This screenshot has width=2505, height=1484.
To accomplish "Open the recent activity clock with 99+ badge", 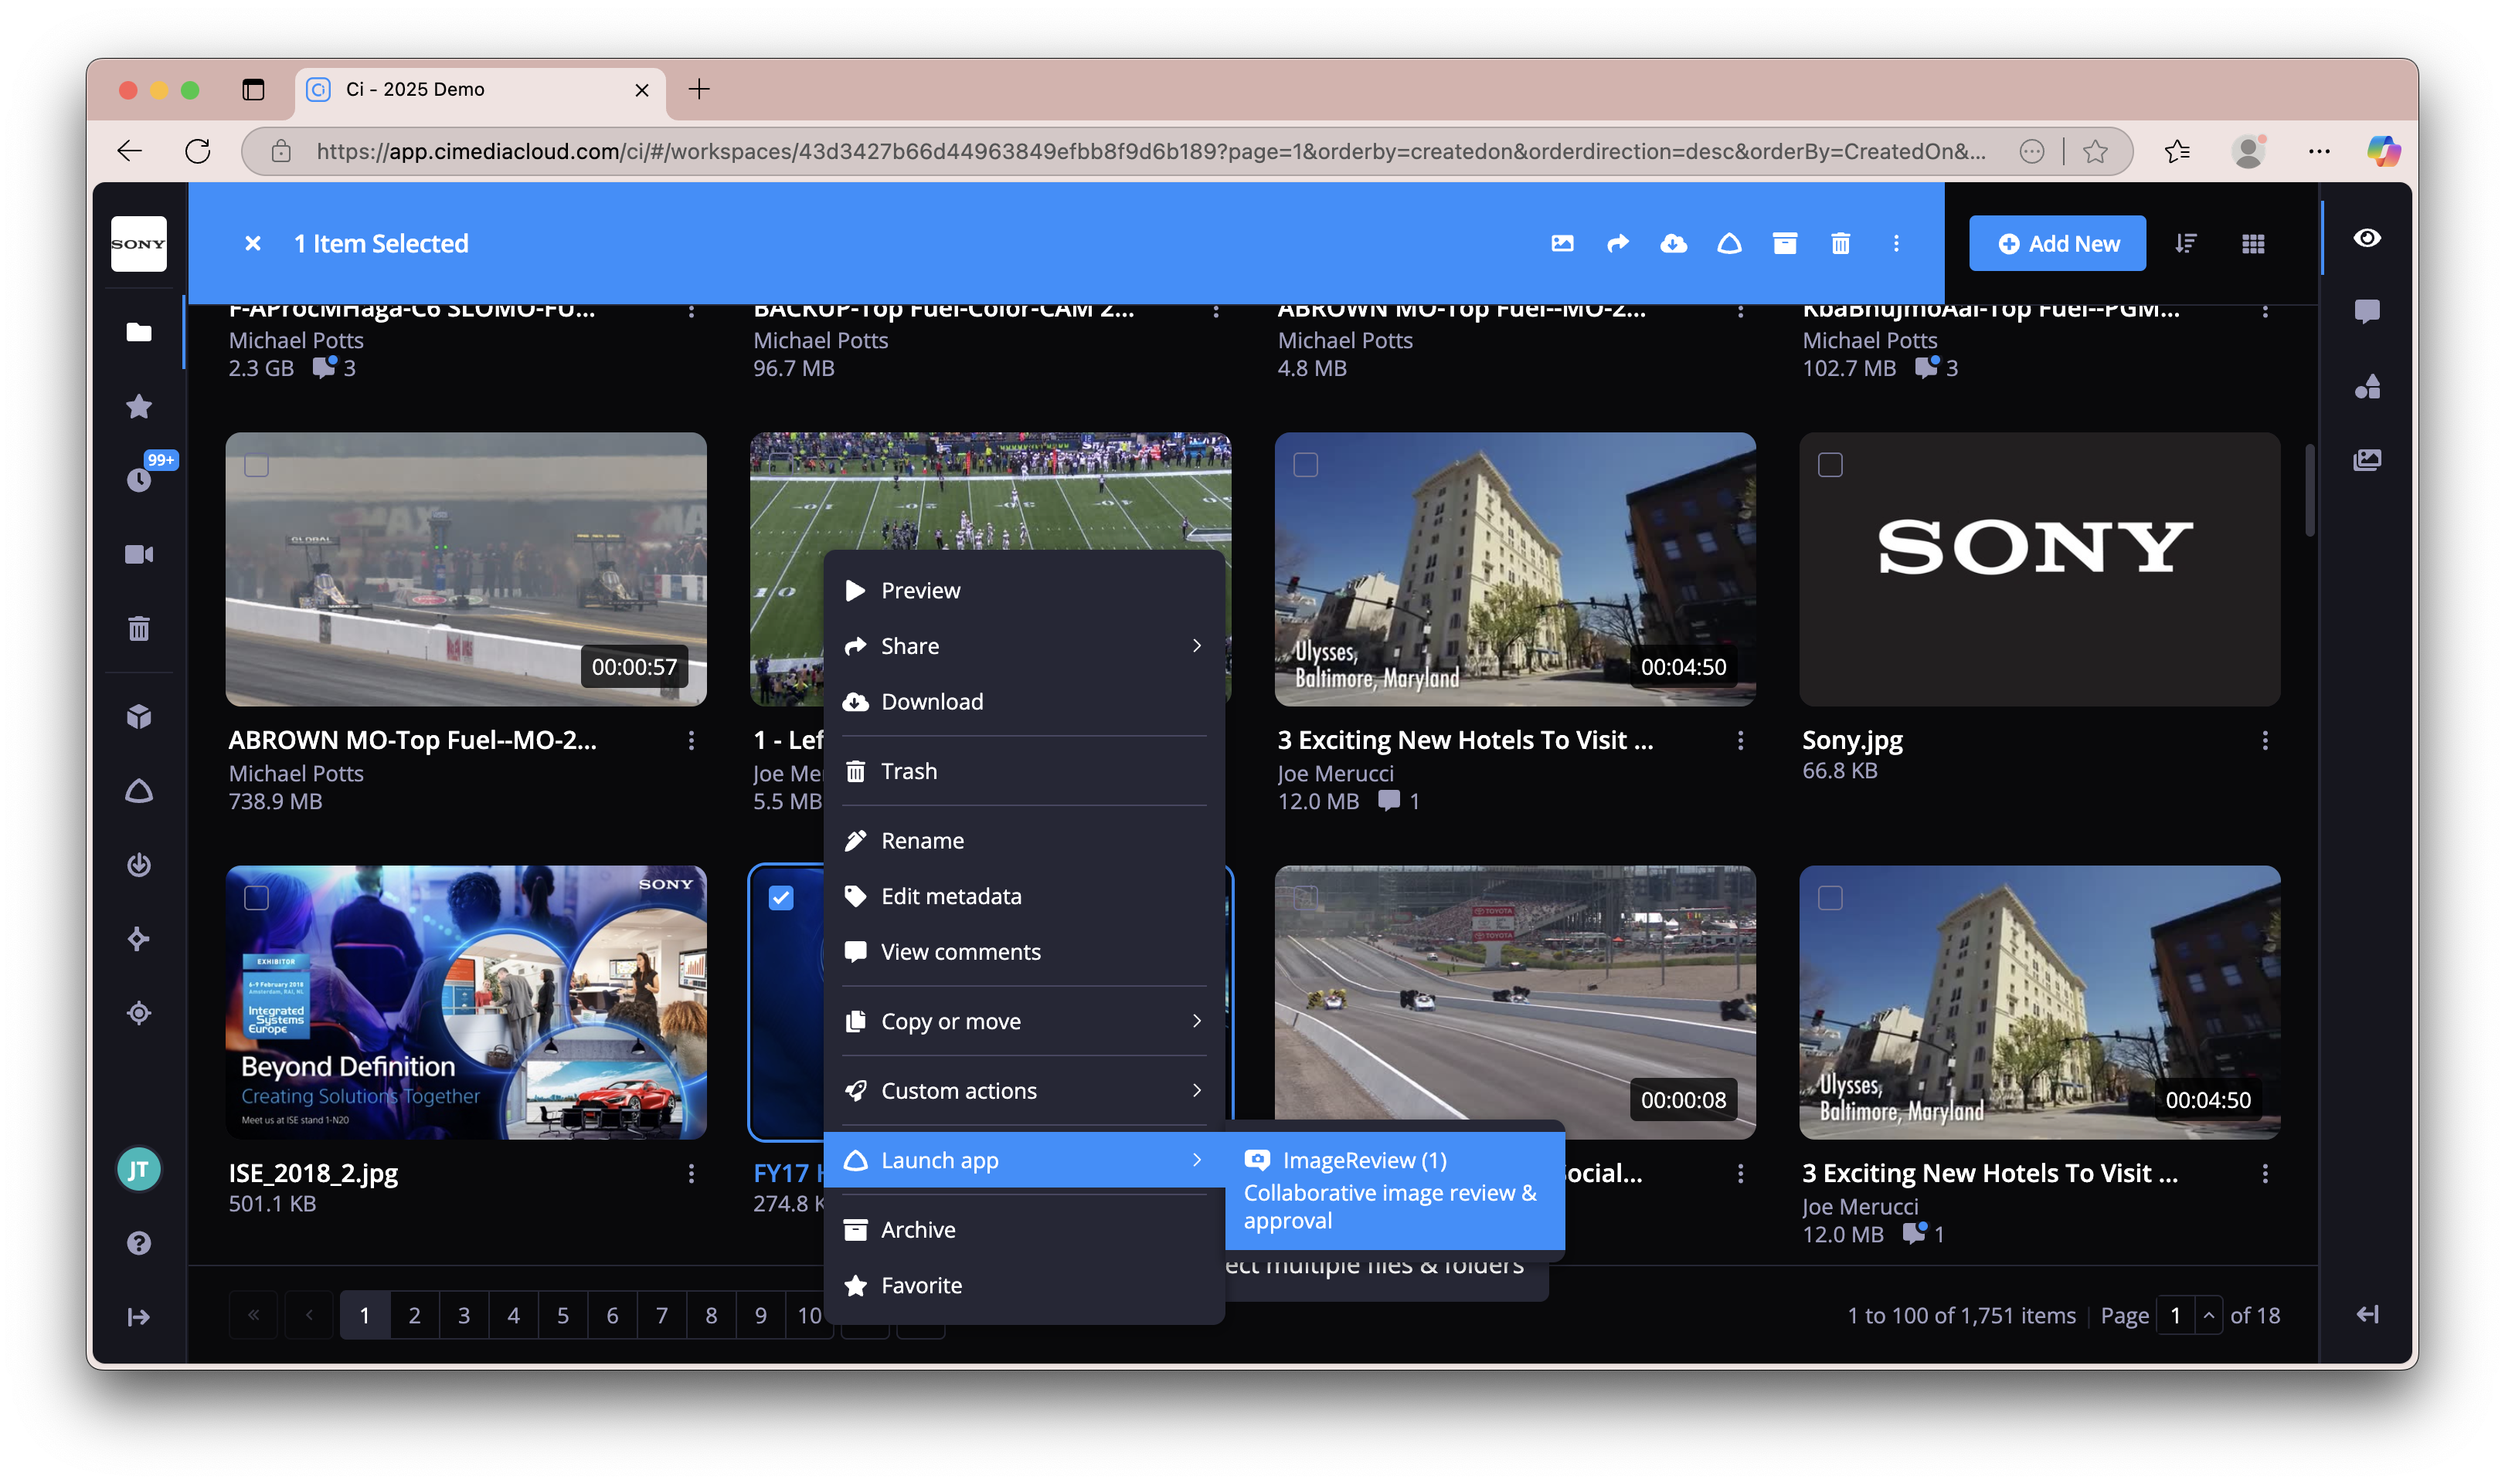I will tap(139, 480).
